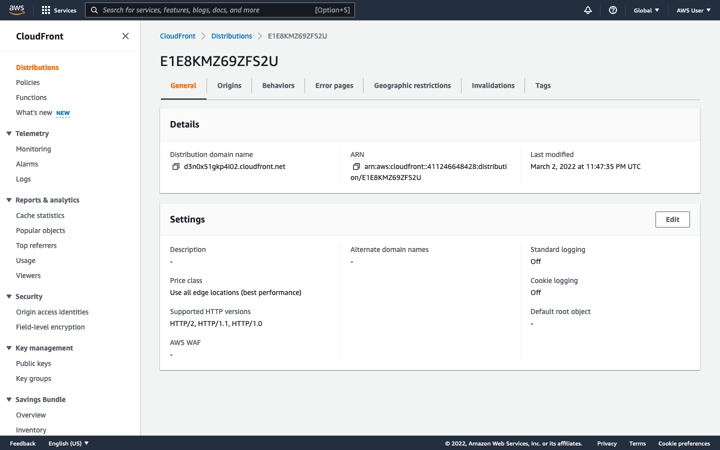Screen dimensions: 720x450
Task: Open the Global region dropdown
Action: pos(646,10)
